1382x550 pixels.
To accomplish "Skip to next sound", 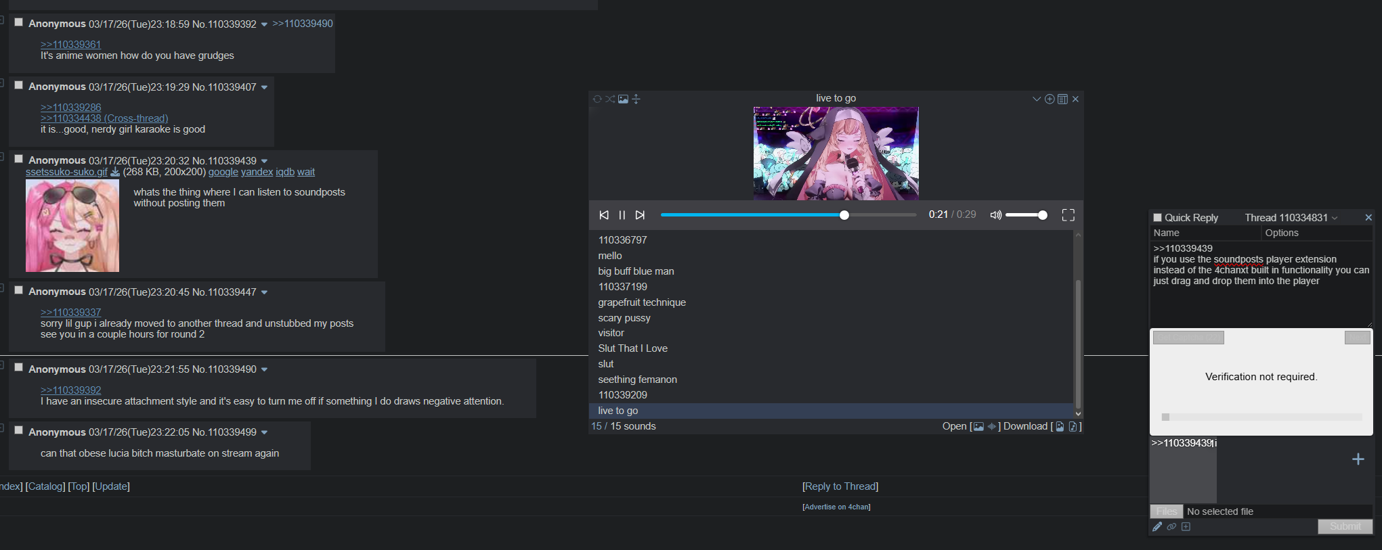I will (640, 215).
